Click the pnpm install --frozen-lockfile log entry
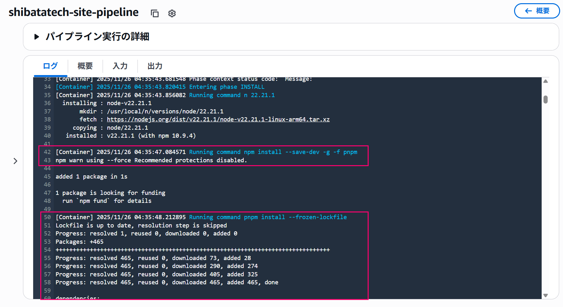Screen dimensions: 563x307 201,217
